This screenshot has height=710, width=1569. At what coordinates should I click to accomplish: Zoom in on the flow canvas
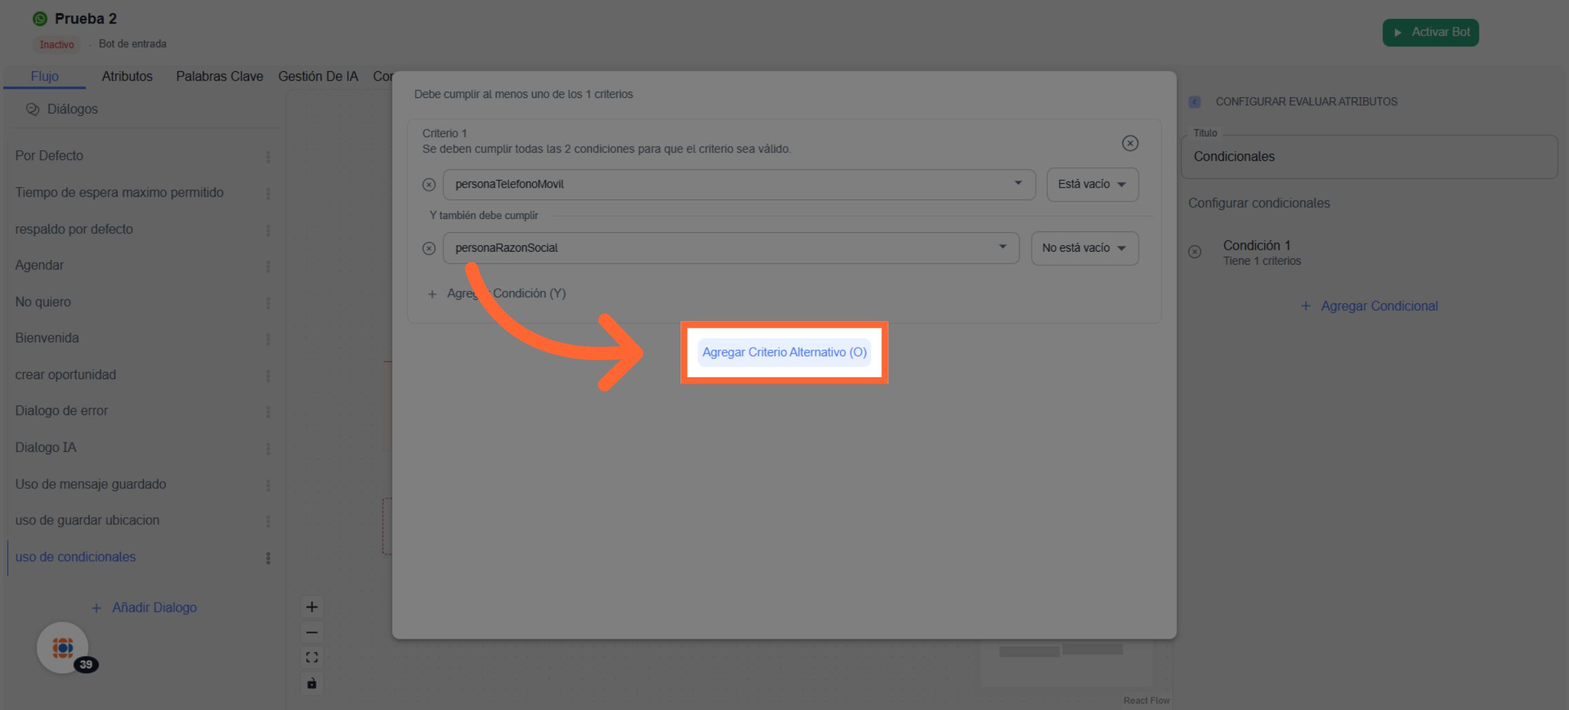click(312, 607)
